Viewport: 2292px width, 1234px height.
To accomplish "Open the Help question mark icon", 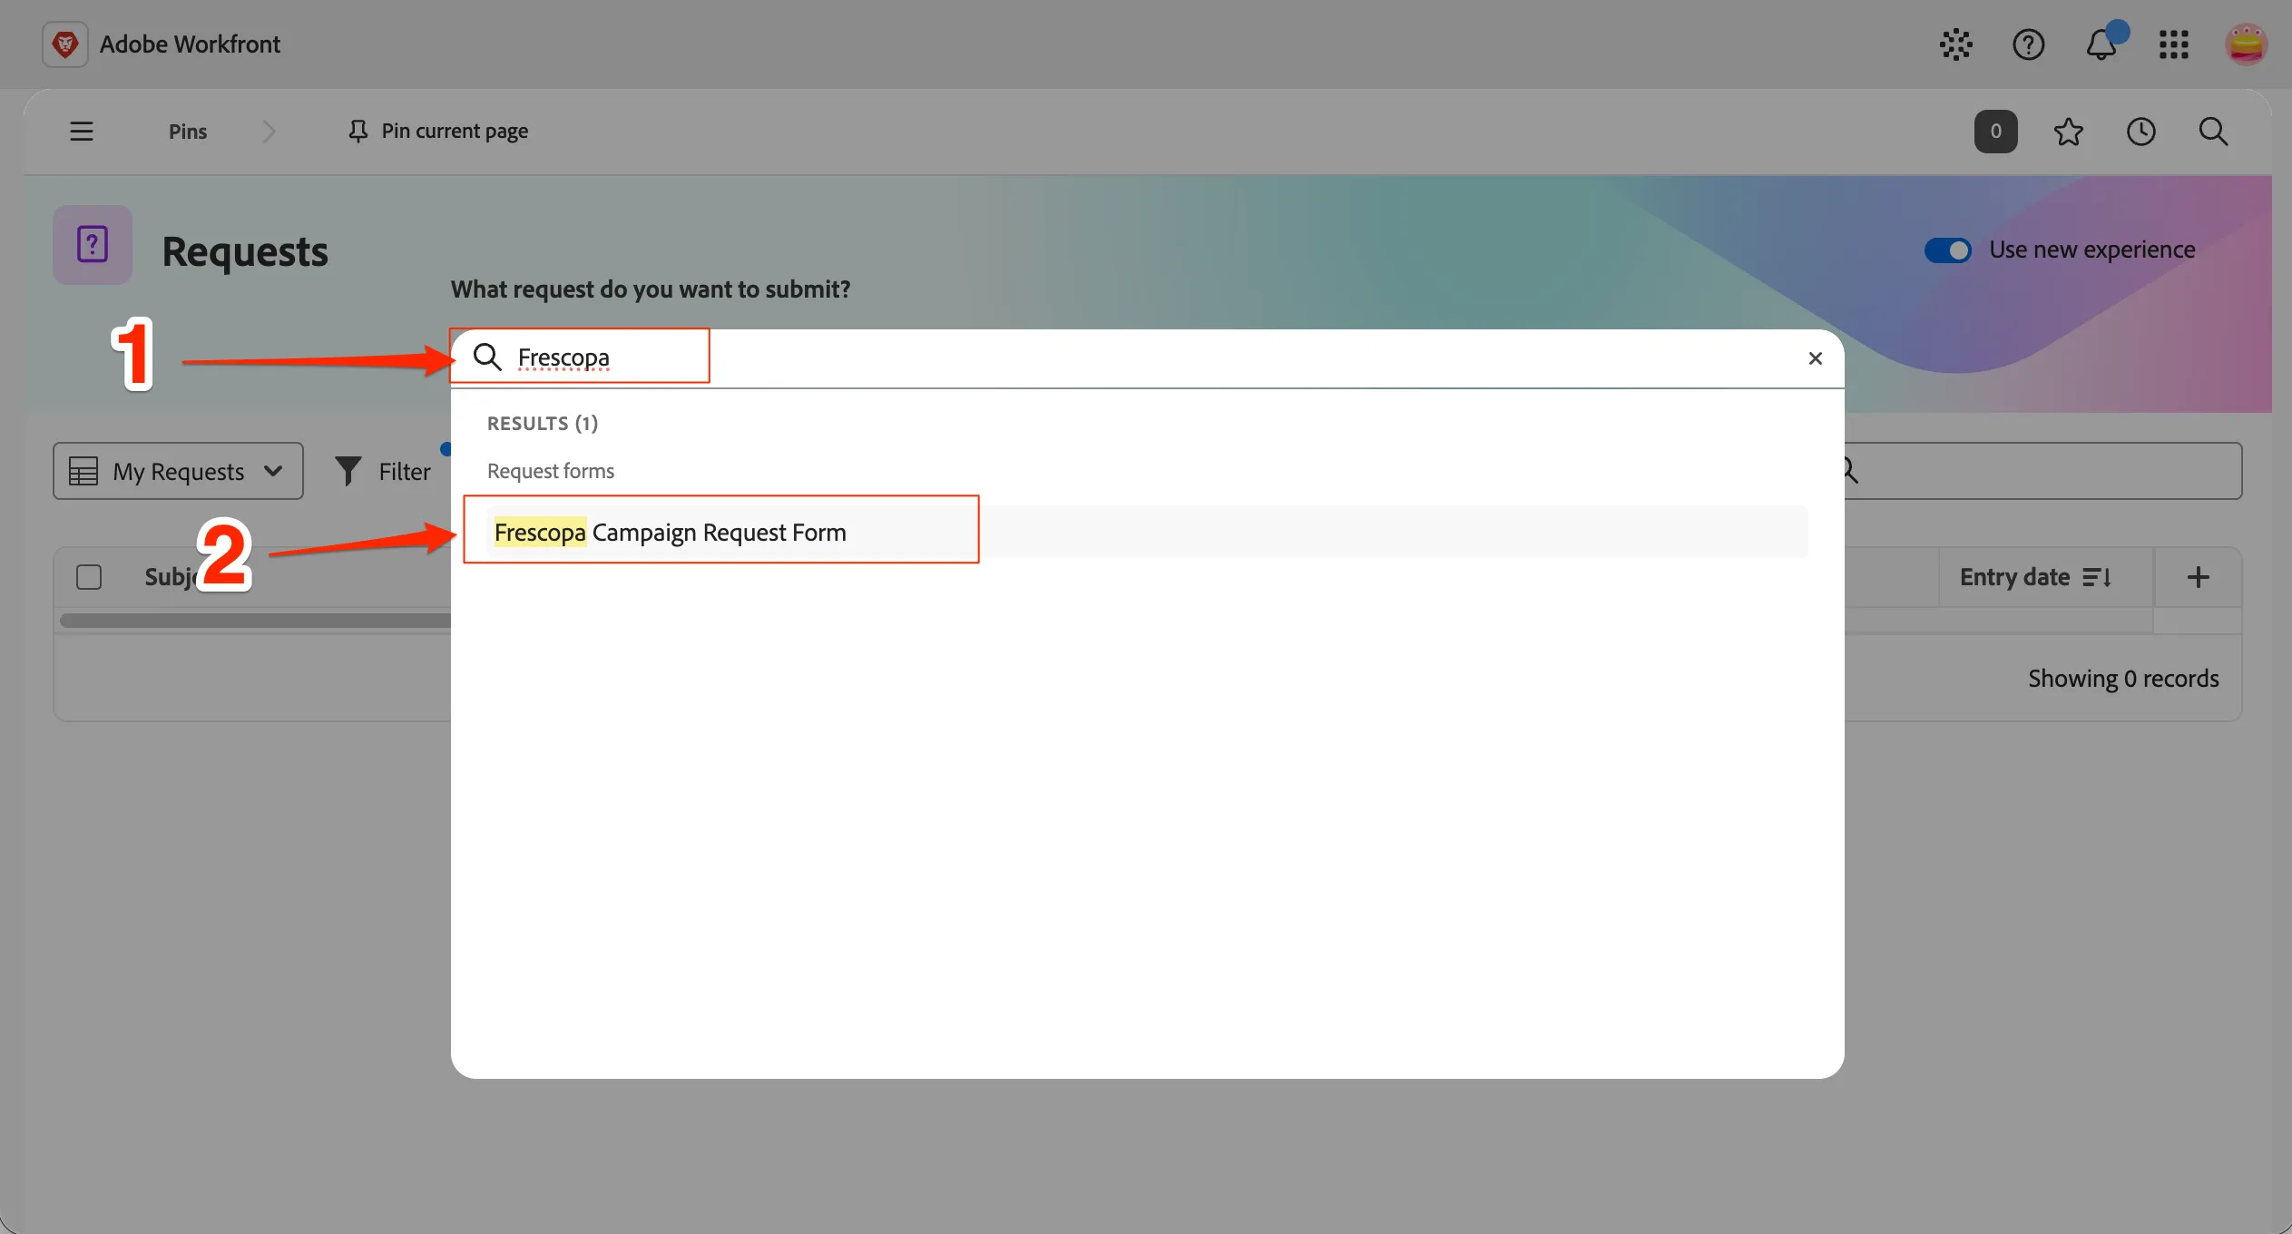I will pyautogui.click(x=2029, y=44).
